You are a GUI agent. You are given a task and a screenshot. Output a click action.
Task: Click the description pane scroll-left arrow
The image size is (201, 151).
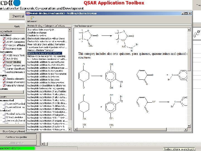pos(76,129)
